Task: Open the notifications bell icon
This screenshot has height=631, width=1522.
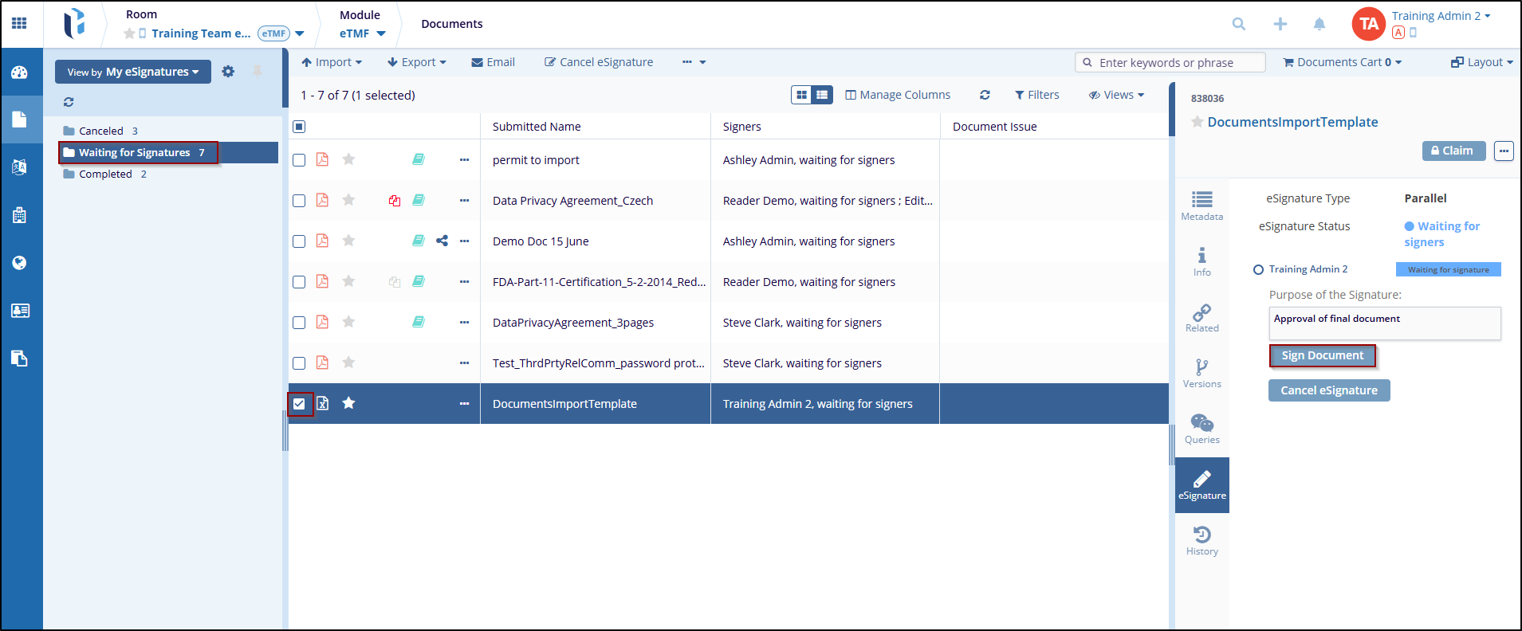Action: coord(1319,24)
